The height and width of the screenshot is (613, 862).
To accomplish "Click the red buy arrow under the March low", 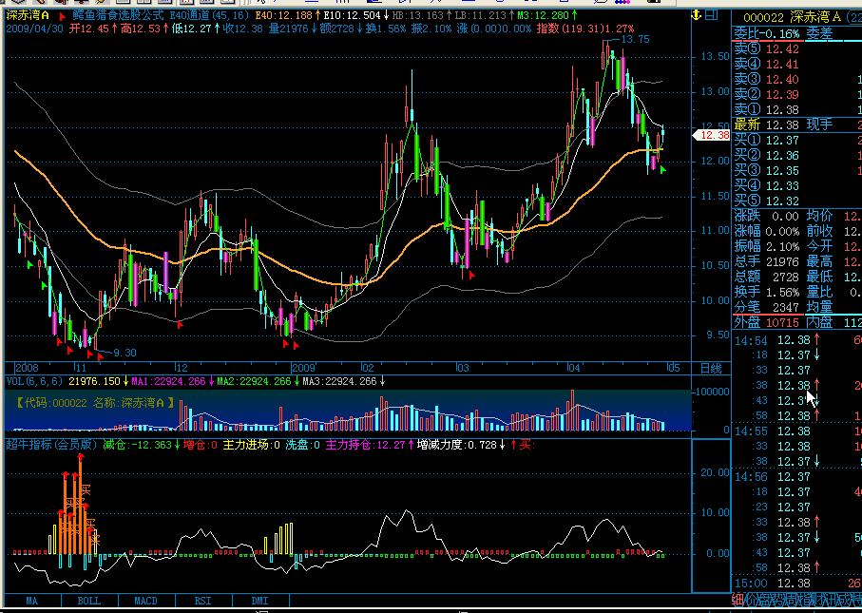I will (x=471, y=275).
